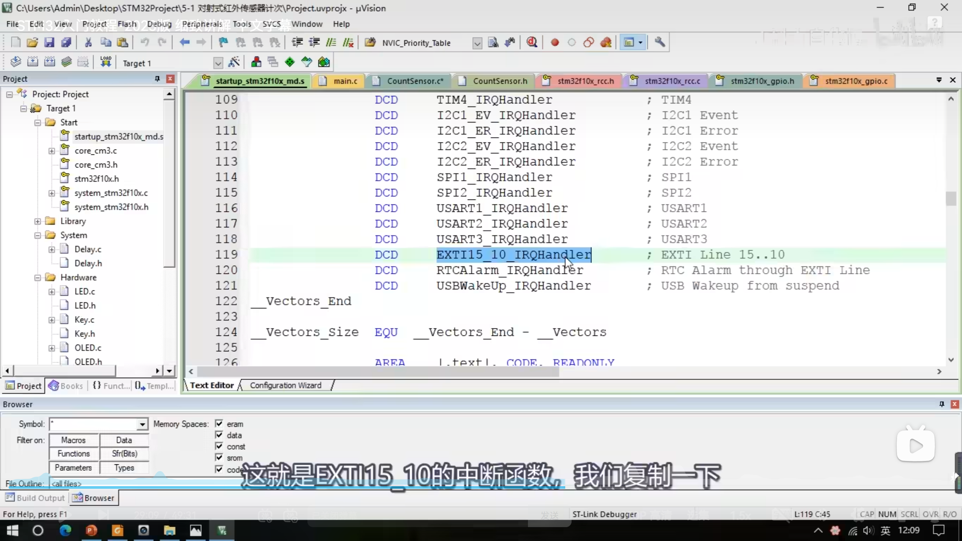
Task: Open File Explorer from the taskbar
Action: point(169,530)
